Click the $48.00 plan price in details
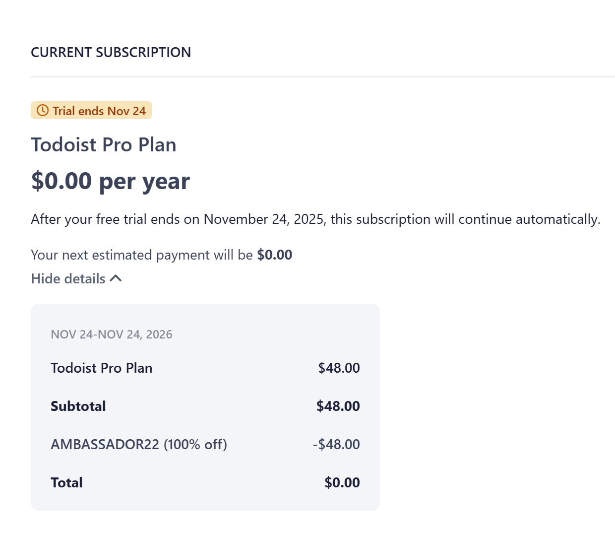The height and width of the screenshot is (537, 615). [339, 368]
